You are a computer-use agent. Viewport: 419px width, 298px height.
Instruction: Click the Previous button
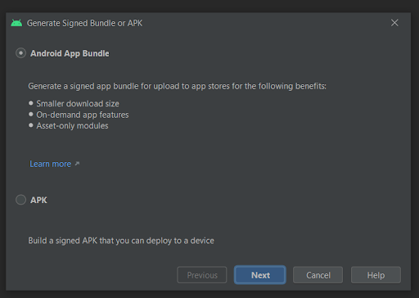pos(202,275)
